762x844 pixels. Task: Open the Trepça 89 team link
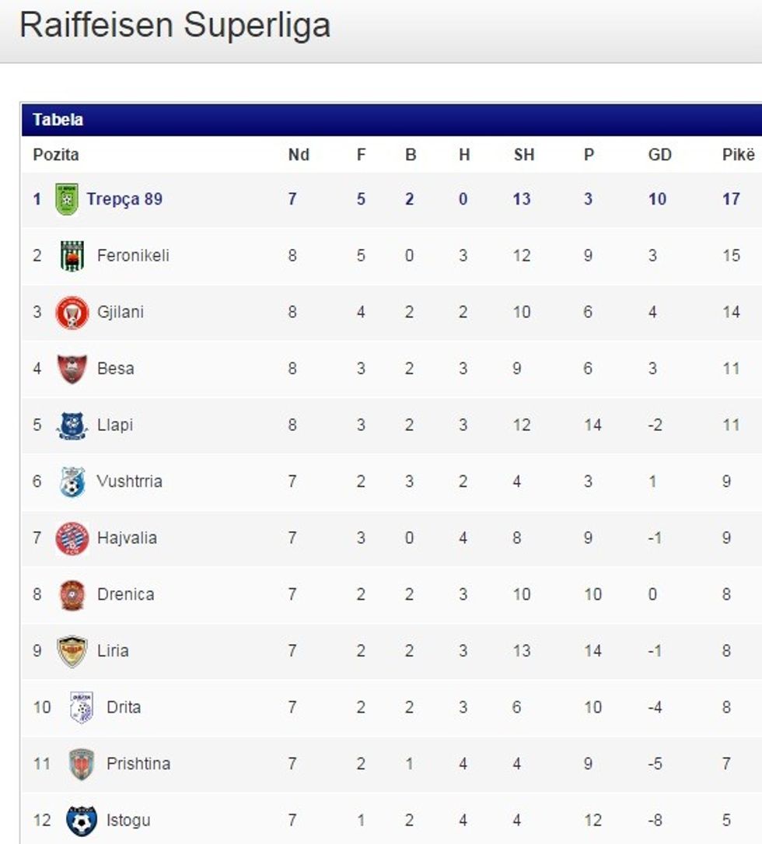(124, 199)
